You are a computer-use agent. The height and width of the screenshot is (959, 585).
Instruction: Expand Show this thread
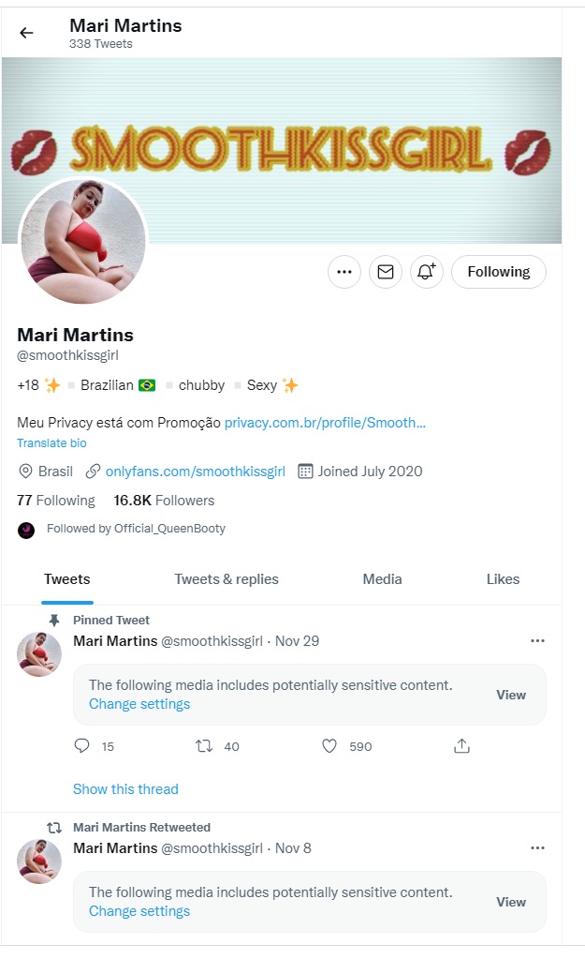[x=125, y=789]
